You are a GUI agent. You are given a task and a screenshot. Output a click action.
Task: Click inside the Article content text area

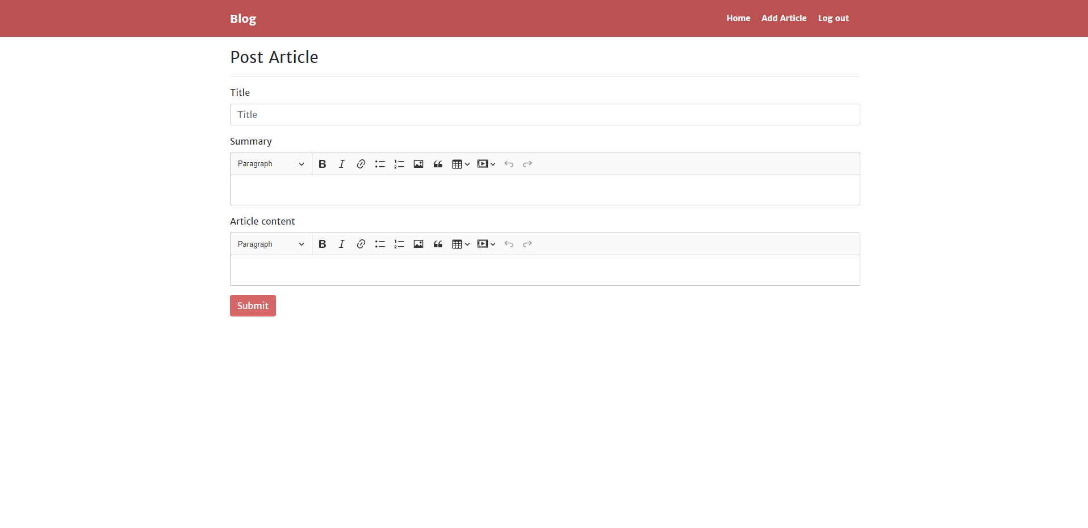pos(545,270)
